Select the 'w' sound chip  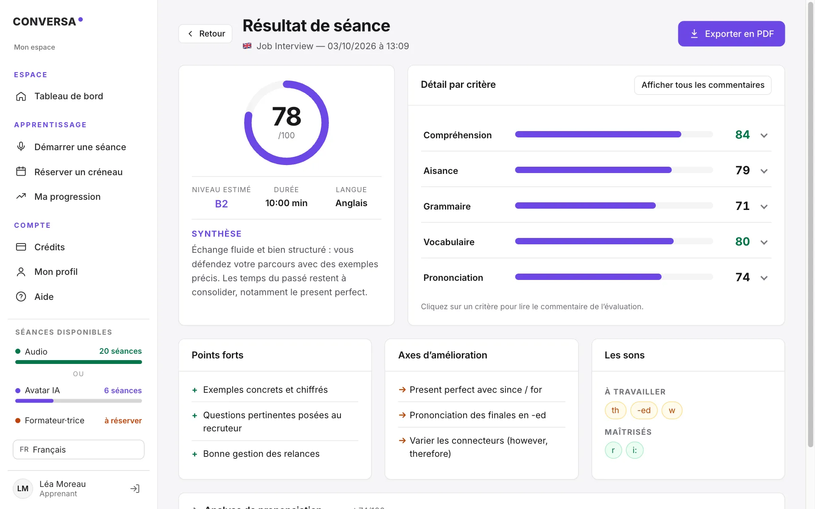(x=672, y=410)
